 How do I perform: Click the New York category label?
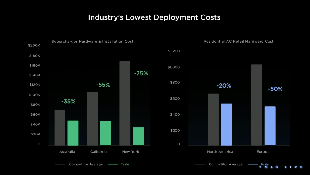pyautogui.click(x=131, y=152)
